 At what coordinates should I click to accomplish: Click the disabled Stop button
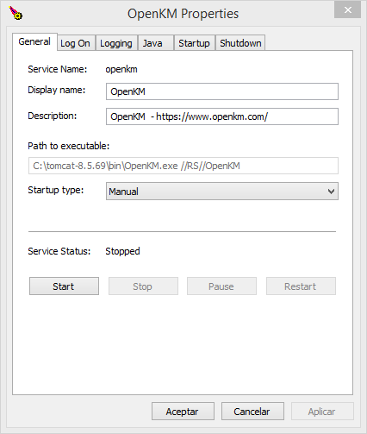(x=143, y=286)
